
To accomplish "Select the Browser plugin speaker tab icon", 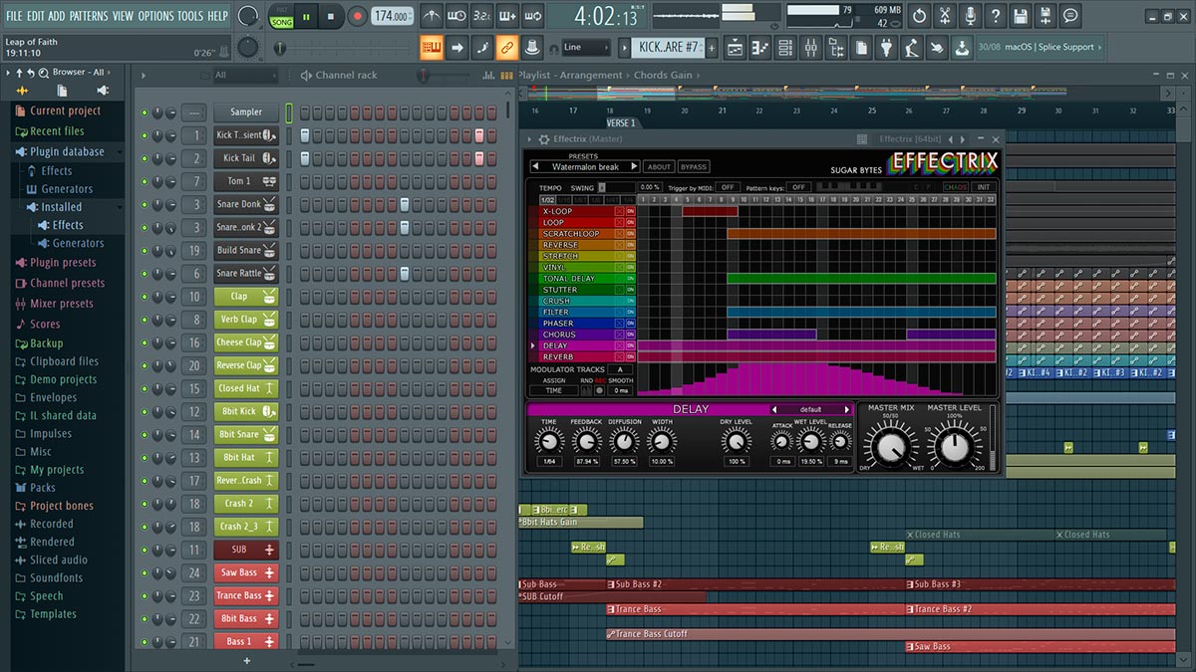I will [102, 91].
